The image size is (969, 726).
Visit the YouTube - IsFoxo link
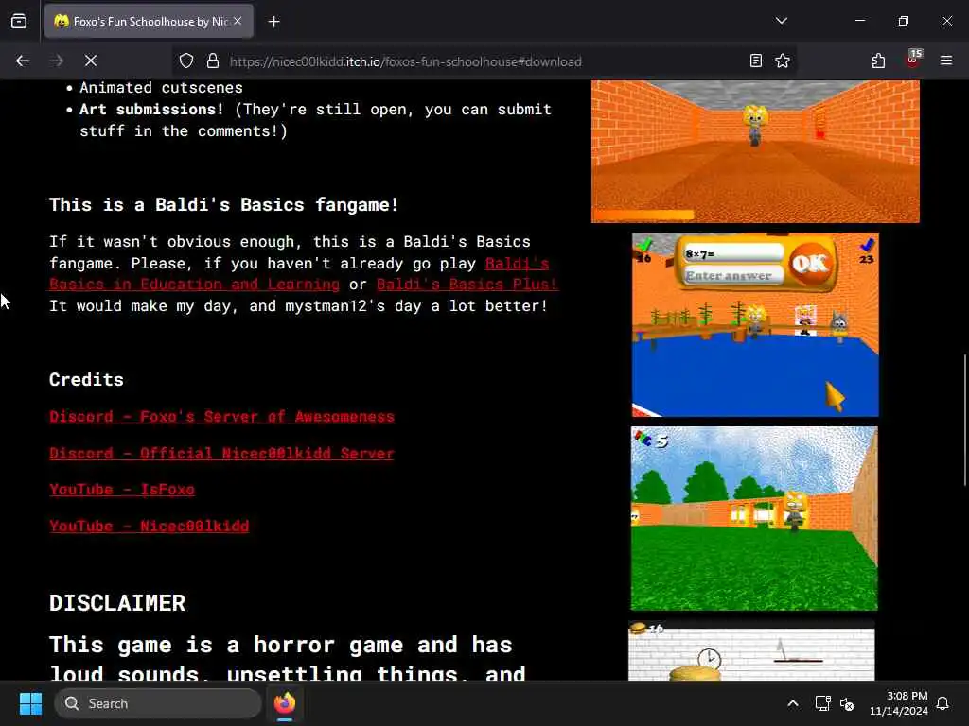[x=122, y=490]
